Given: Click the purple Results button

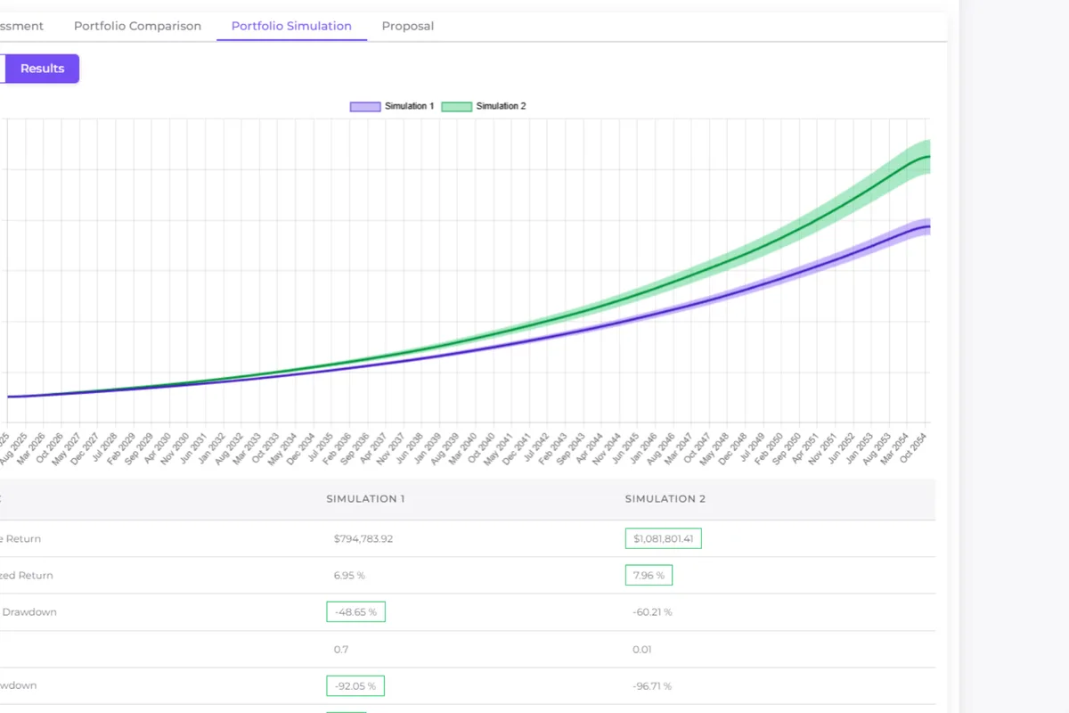Looking at the screenshot, I should [42, 69].
